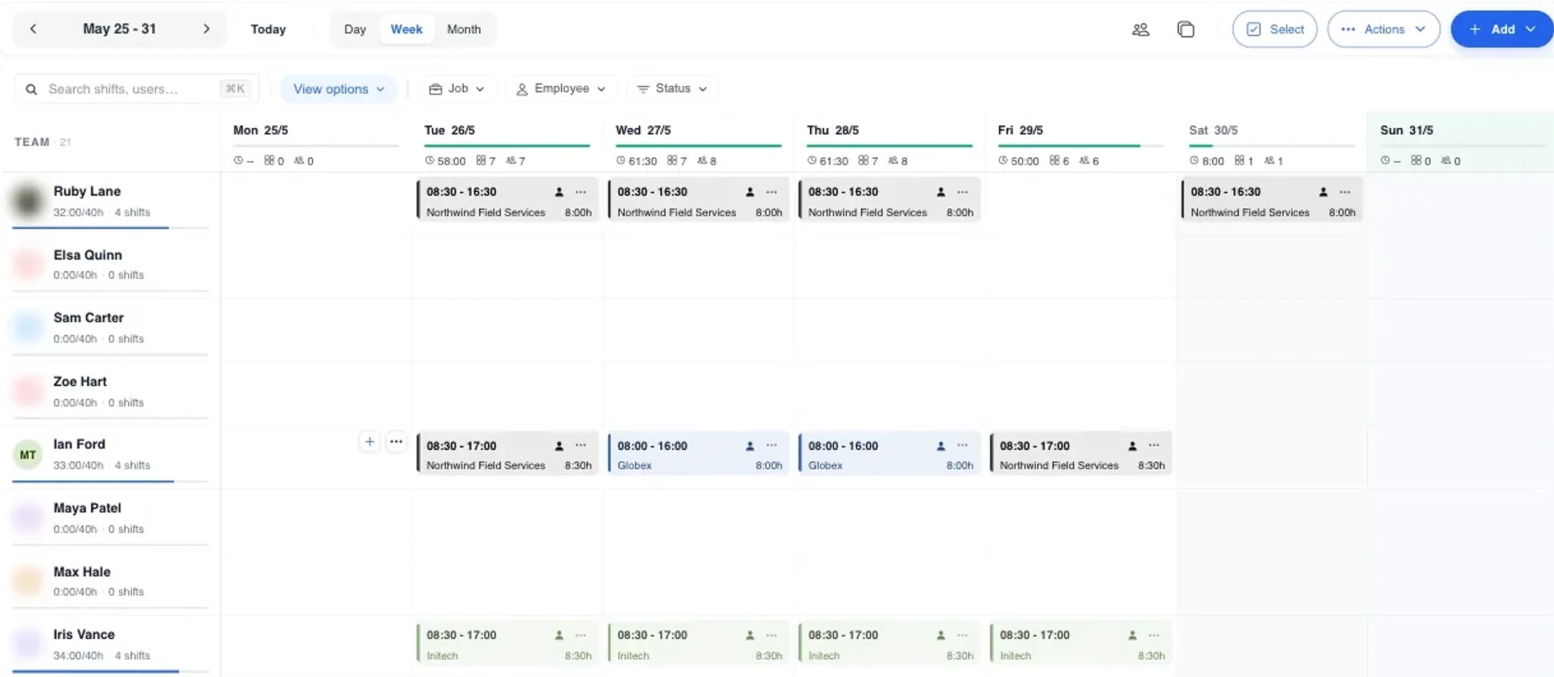Open Ian Ford Wednesday Globex shift options

[771, 446]
